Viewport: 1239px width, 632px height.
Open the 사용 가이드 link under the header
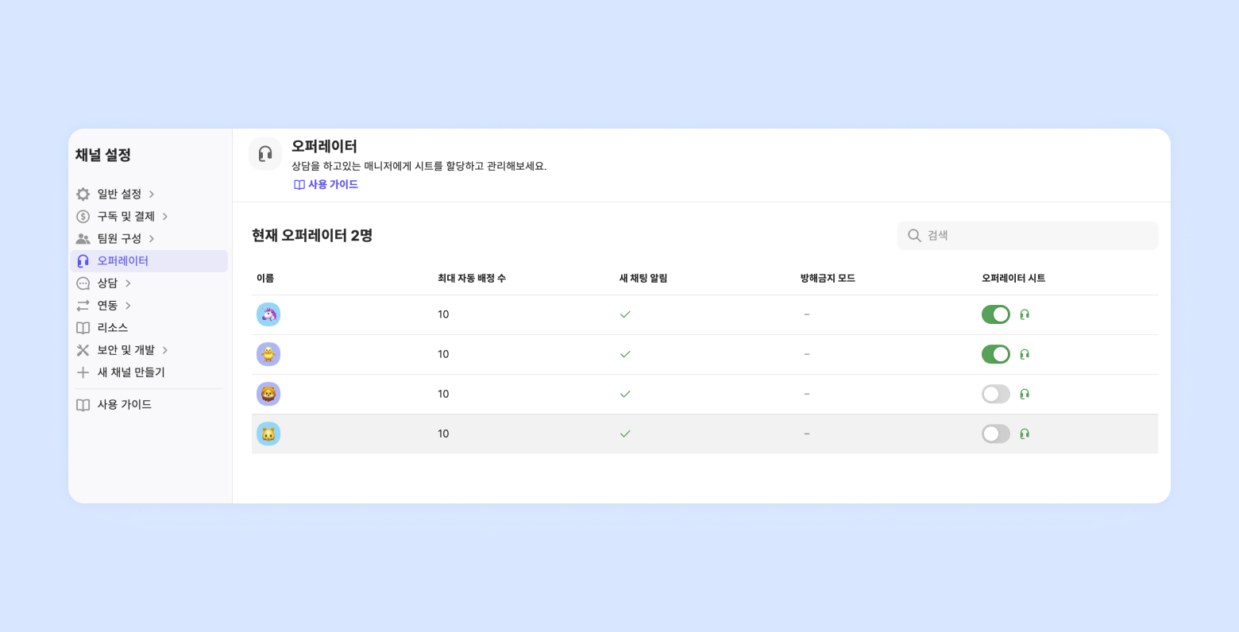click(x=326, y=184)
